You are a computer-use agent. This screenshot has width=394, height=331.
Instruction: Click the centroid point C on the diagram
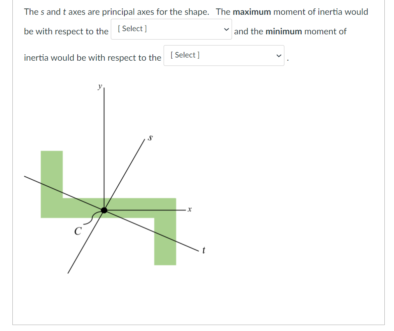(104, 210)
